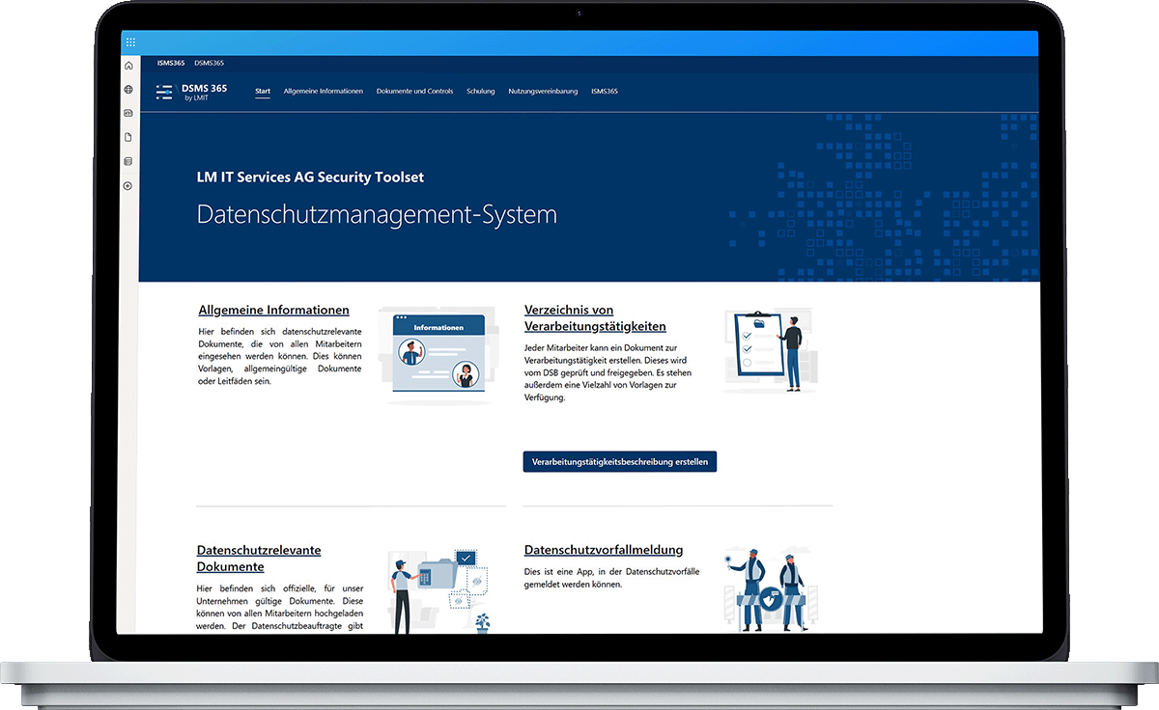Viewport: 1159px width, 710px height.
Task: Open Allgemeine Informationen in the top navigation
Action: click(323, 92)
